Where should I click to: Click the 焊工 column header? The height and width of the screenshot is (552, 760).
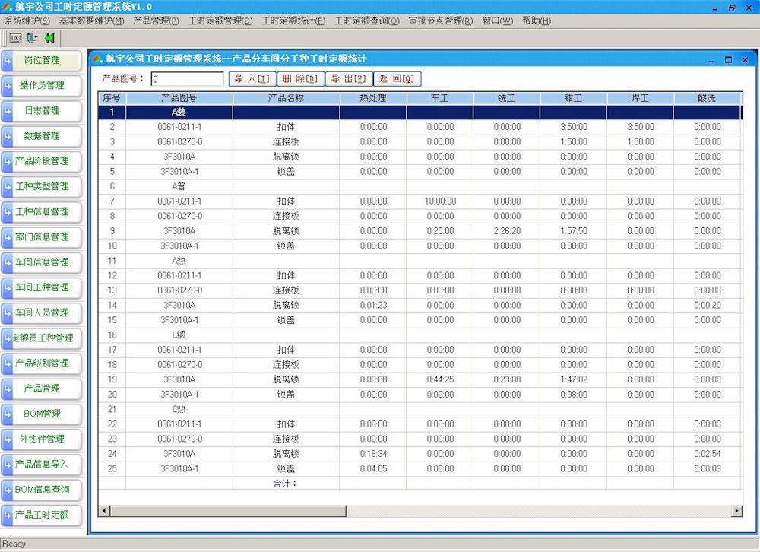[x=640, y=98]
